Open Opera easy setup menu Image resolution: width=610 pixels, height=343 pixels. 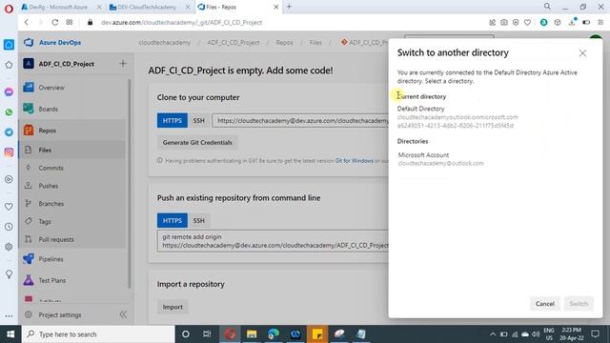tap(600, 23)
